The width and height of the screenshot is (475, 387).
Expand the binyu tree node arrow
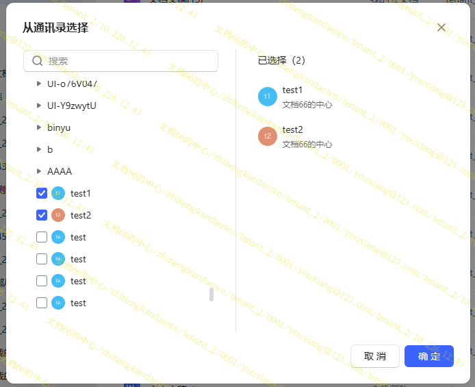point(39,127)
